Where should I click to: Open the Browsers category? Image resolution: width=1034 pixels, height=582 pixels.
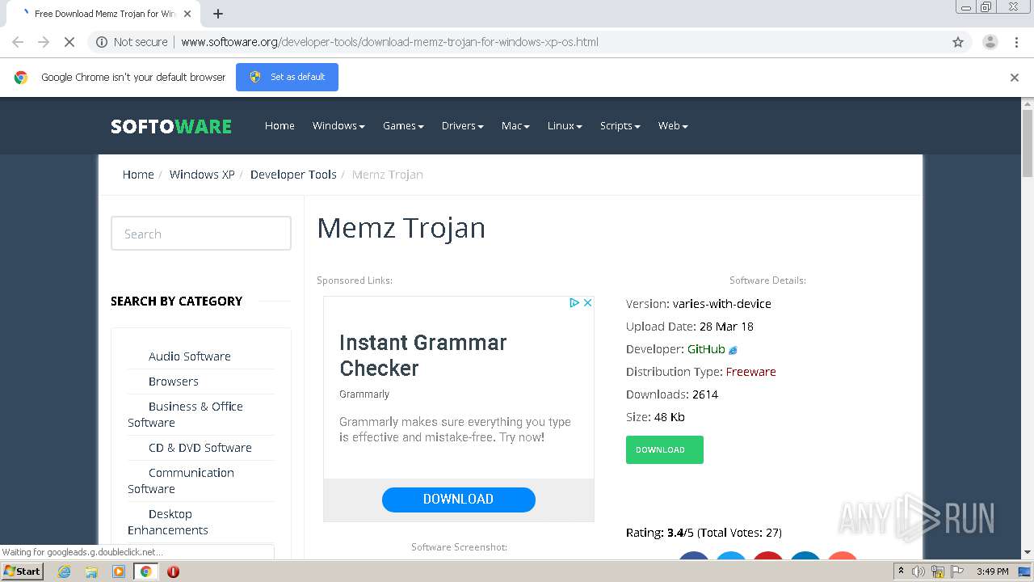[x=174, y=382]
